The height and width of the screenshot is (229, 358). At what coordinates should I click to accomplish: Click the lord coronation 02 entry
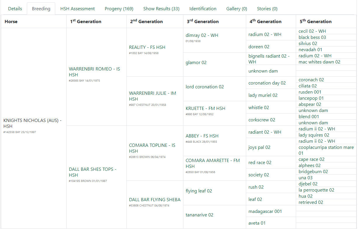coord(205,87)
